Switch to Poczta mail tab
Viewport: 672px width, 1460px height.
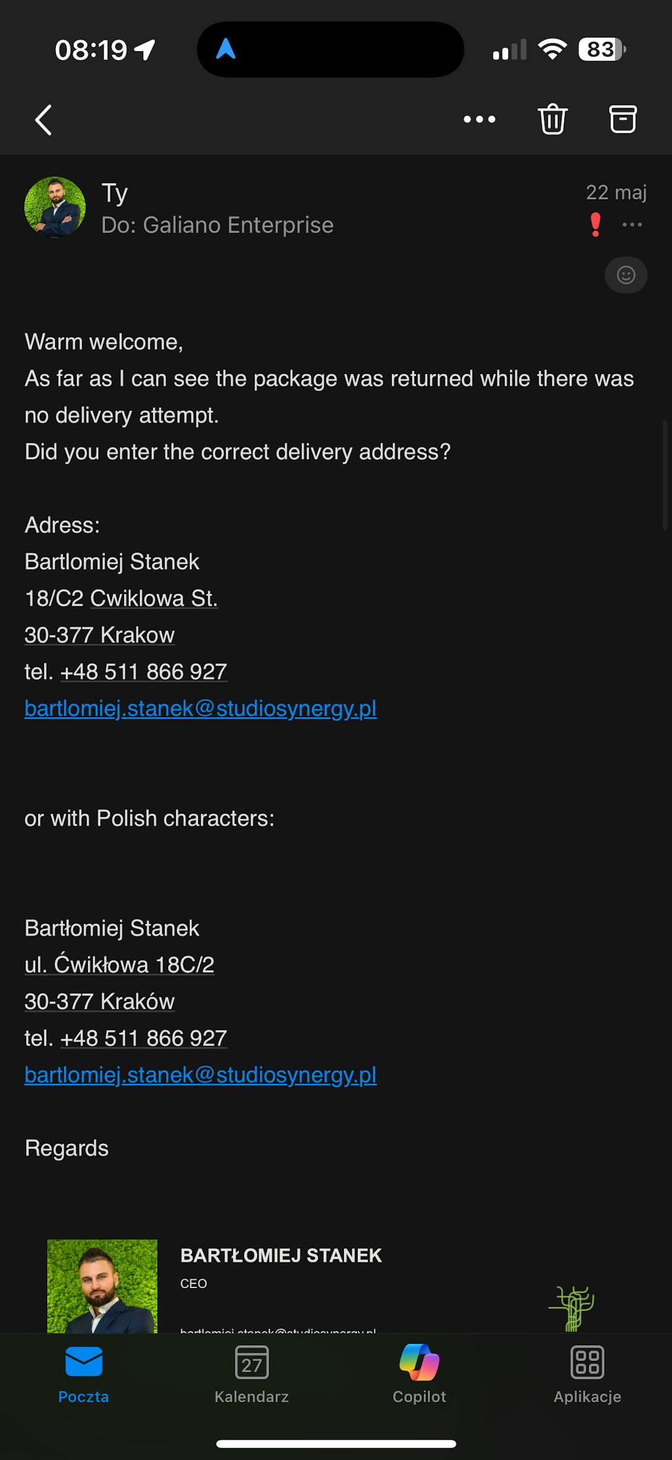(83, 1374)
